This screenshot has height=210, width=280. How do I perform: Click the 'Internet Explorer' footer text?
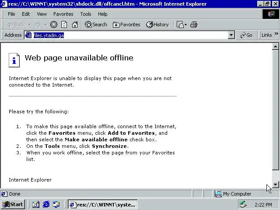30,180
